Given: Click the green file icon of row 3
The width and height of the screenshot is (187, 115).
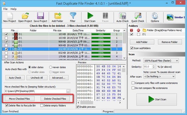Looking at the screenshot, I should (16, 42).
